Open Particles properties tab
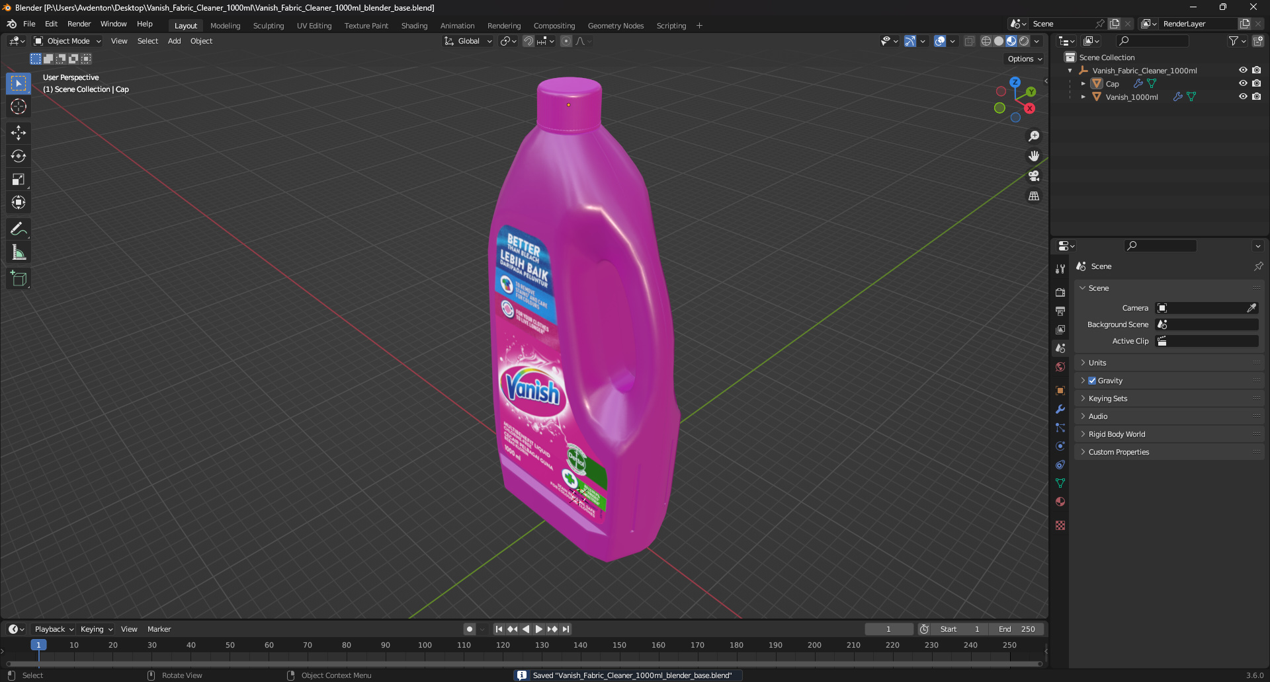 click(x=1060, y=428)
